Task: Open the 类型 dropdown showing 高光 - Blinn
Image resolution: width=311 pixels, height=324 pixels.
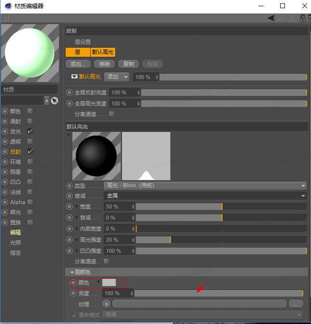Action: pyautogui.click(x=205, y=185)
